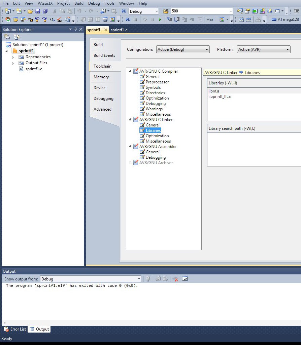Click the Hex display button
This screenshot has height=345, width=301.
(x=210, y=20)
